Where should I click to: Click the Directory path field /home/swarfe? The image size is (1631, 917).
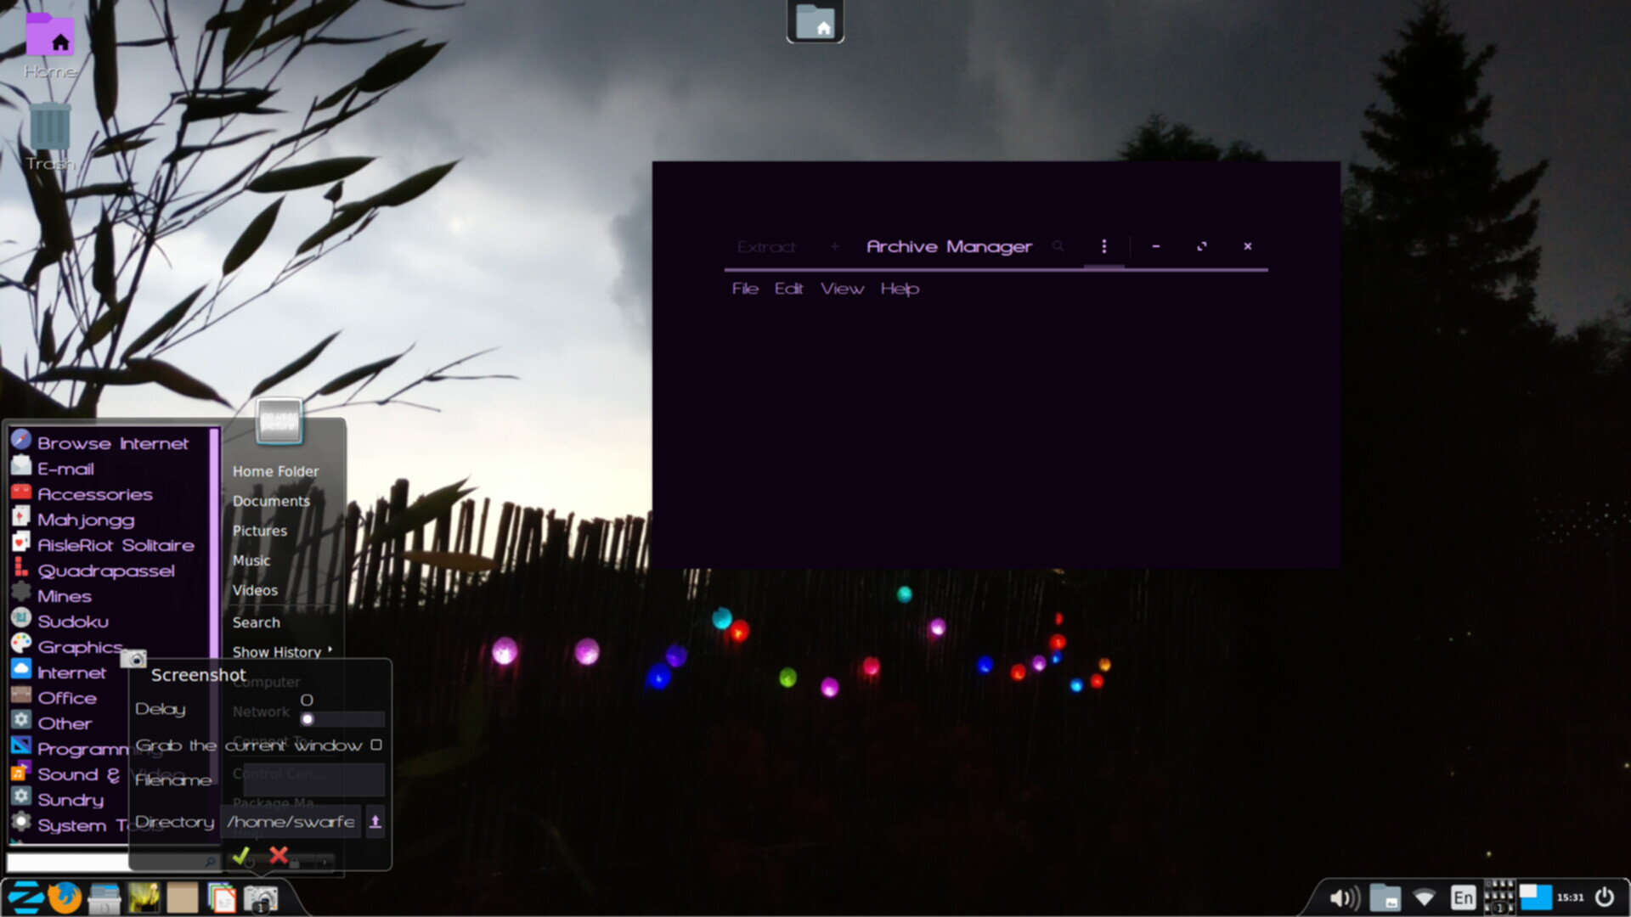click(x=291, y=822)
